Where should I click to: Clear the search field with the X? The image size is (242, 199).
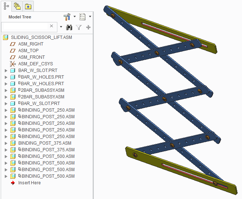point(51,26)
